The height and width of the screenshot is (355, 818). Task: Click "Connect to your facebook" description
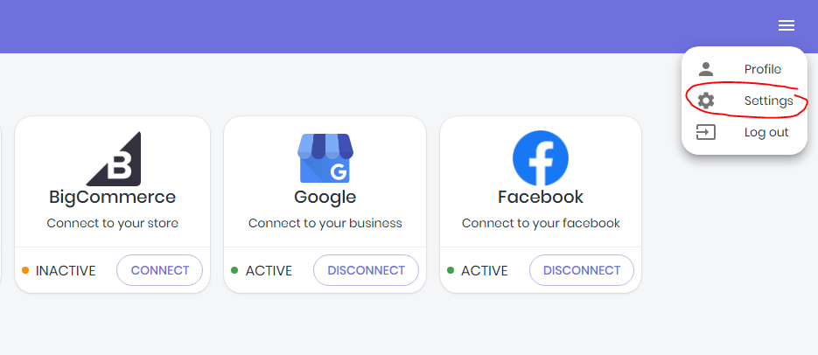pyautogui.click(x=541, y=223)
